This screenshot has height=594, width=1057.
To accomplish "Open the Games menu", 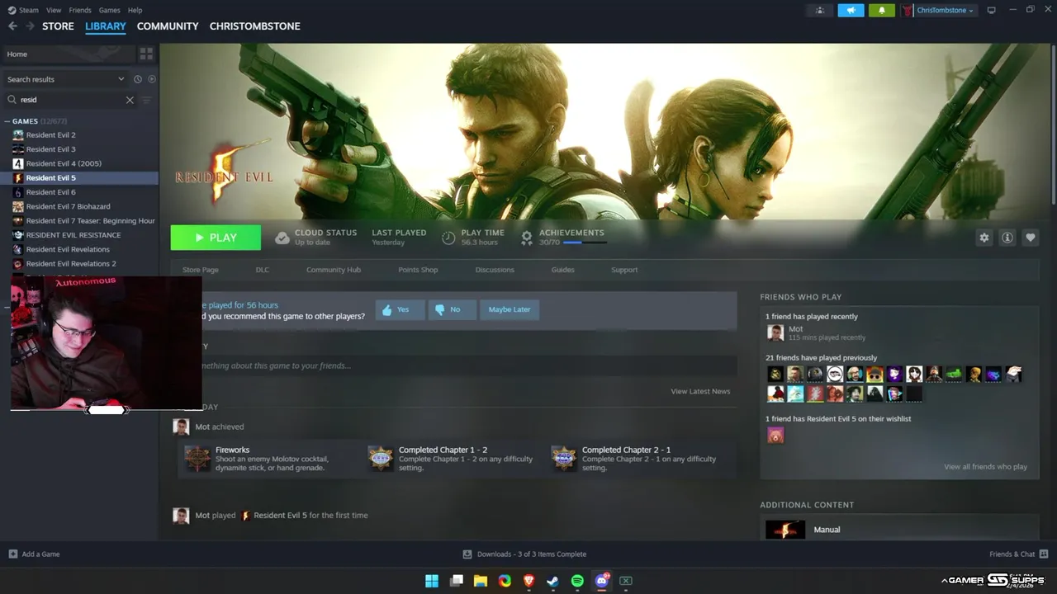I will 109,11.
